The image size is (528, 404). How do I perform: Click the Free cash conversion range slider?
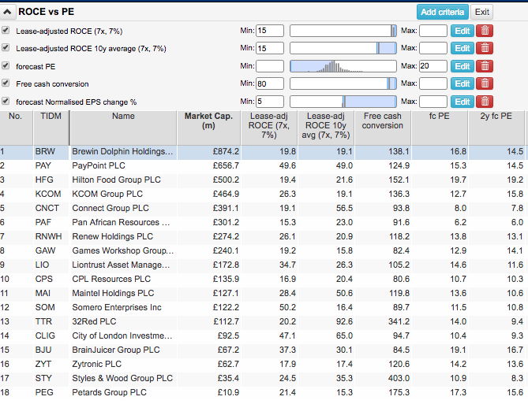point(343,83)
